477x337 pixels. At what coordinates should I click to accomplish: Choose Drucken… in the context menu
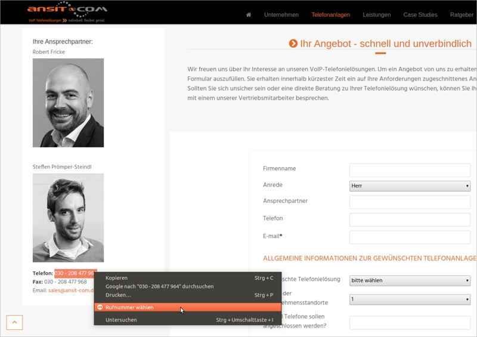point(188,295)
